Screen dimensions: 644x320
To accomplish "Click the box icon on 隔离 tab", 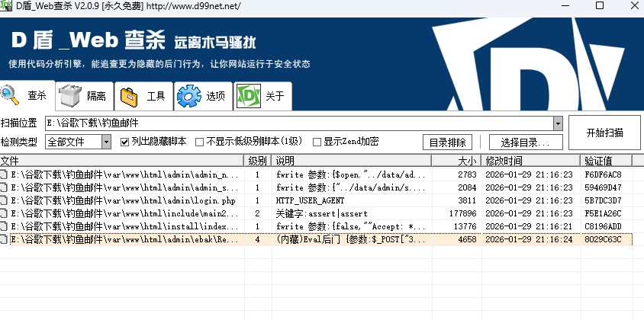I will tap(71, 96).
